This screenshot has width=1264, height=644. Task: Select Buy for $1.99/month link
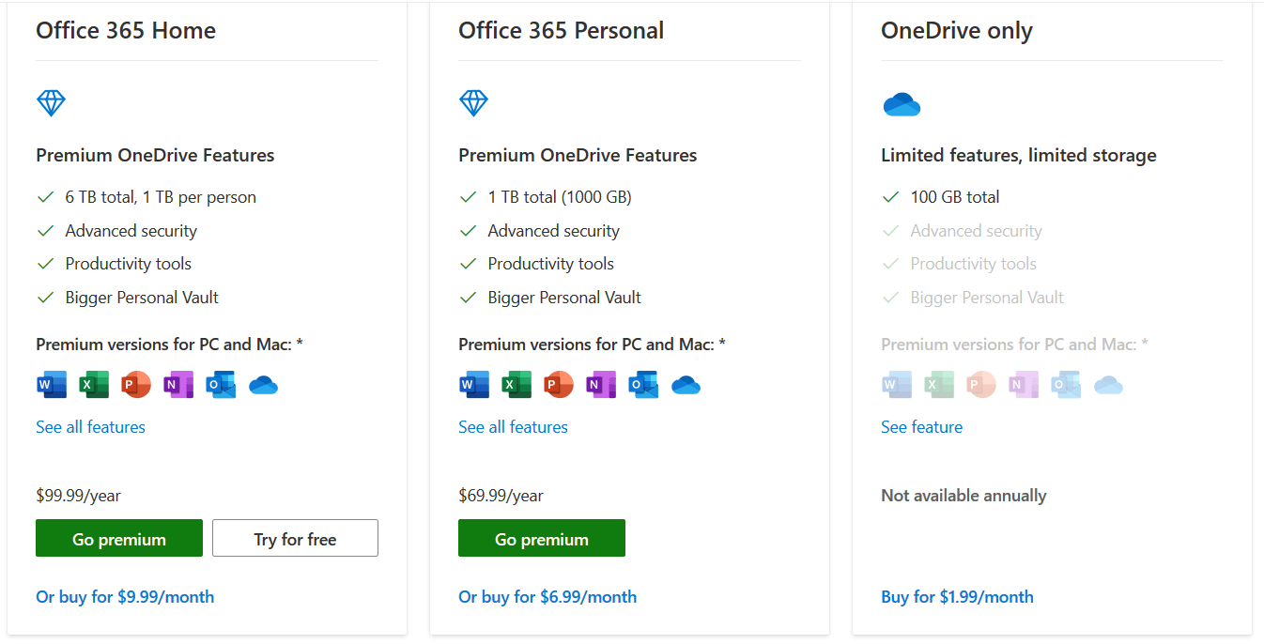pyautogui.click(x=957, y=597)
